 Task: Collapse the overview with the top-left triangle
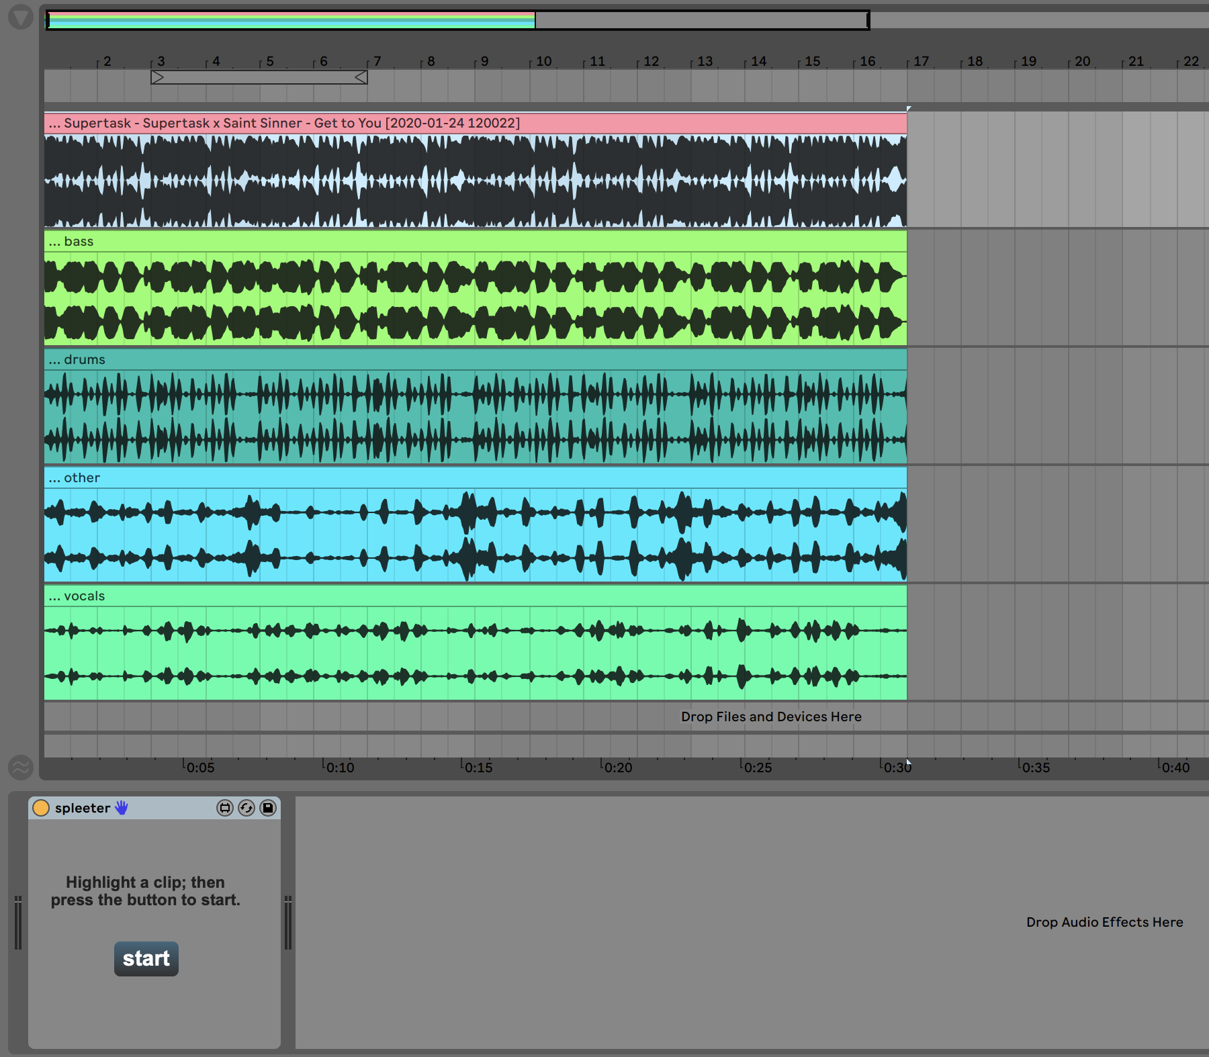tap(21, 17)
